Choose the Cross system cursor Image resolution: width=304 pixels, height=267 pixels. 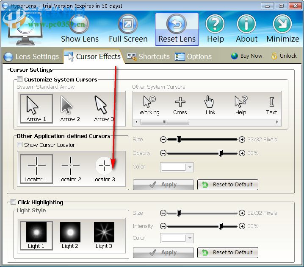click(180, 105)
